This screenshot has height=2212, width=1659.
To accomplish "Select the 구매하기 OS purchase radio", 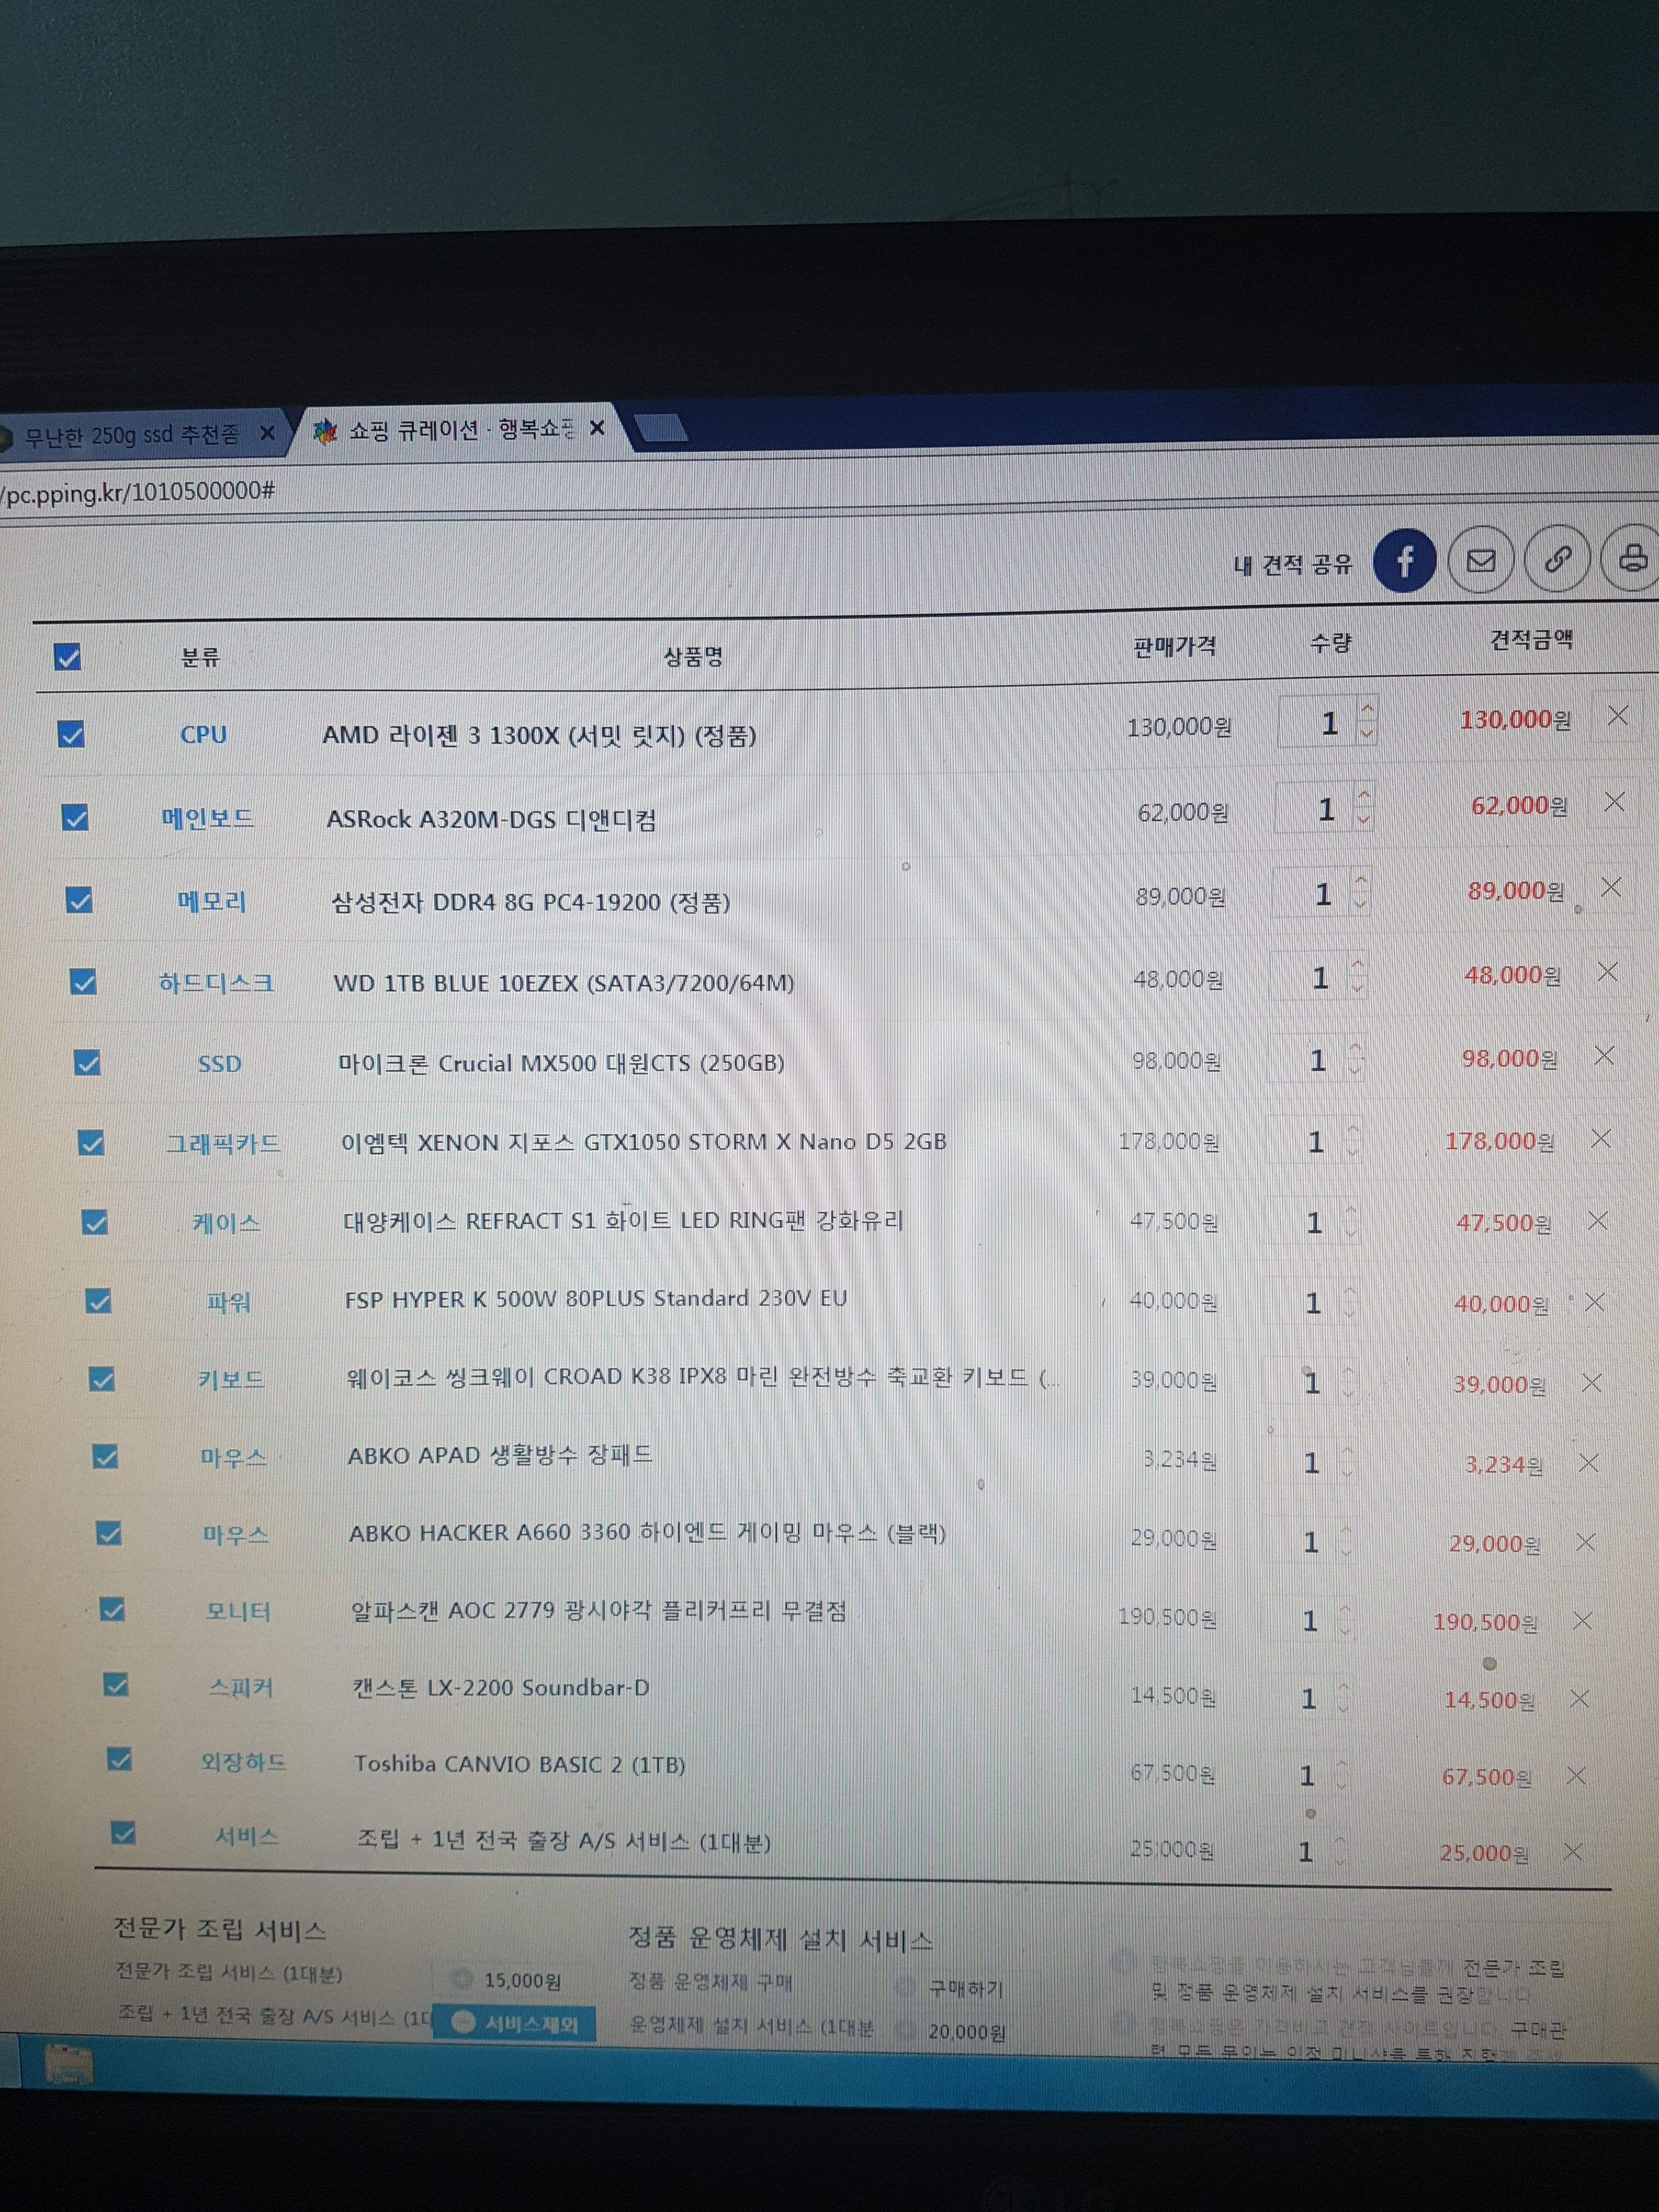I will (x=906, y=1986).
